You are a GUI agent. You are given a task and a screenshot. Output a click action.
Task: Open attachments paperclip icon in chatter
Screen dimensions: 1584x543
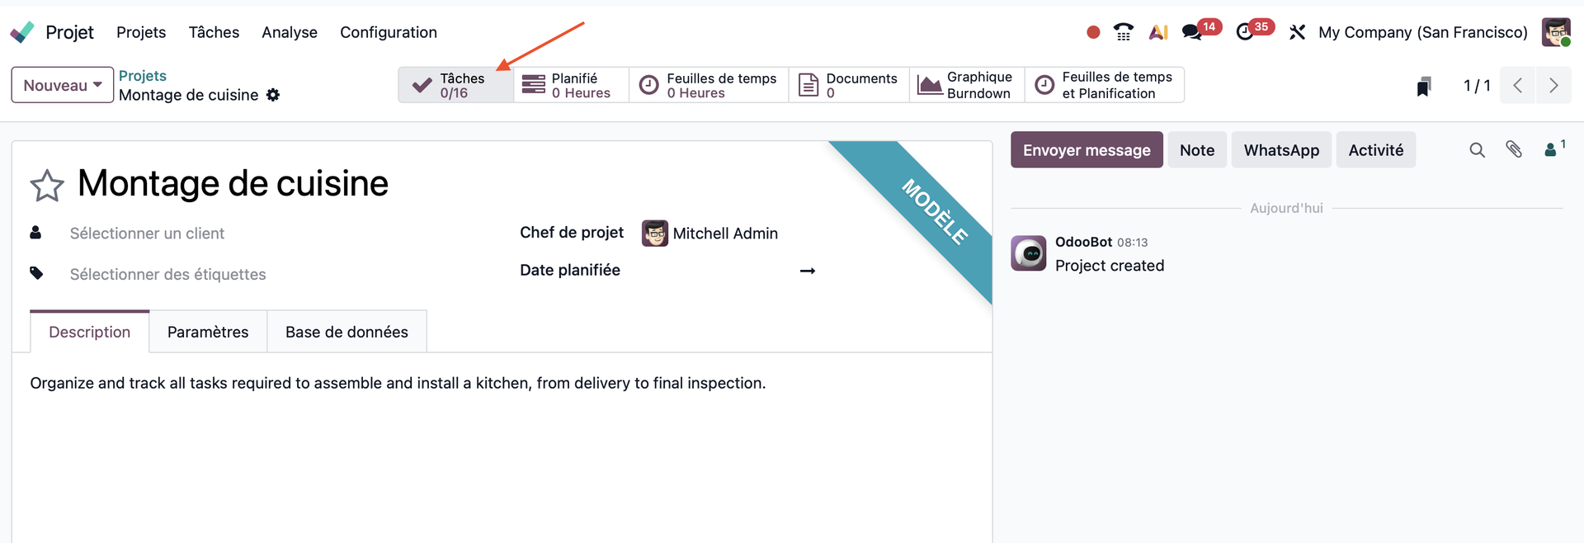click(x=1514, y=149)
